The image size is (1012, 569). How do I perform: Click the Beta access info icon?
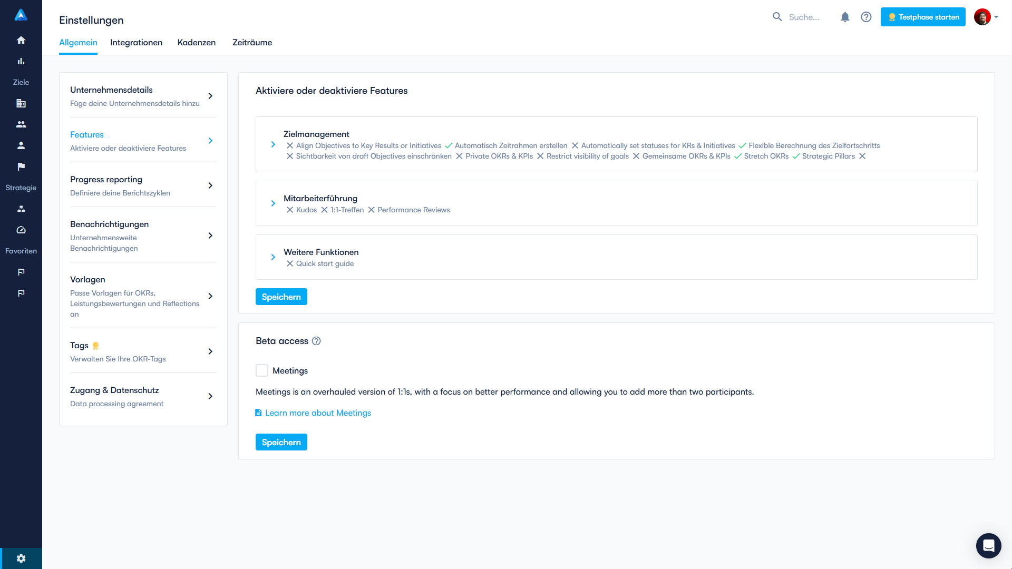[316, 341]
